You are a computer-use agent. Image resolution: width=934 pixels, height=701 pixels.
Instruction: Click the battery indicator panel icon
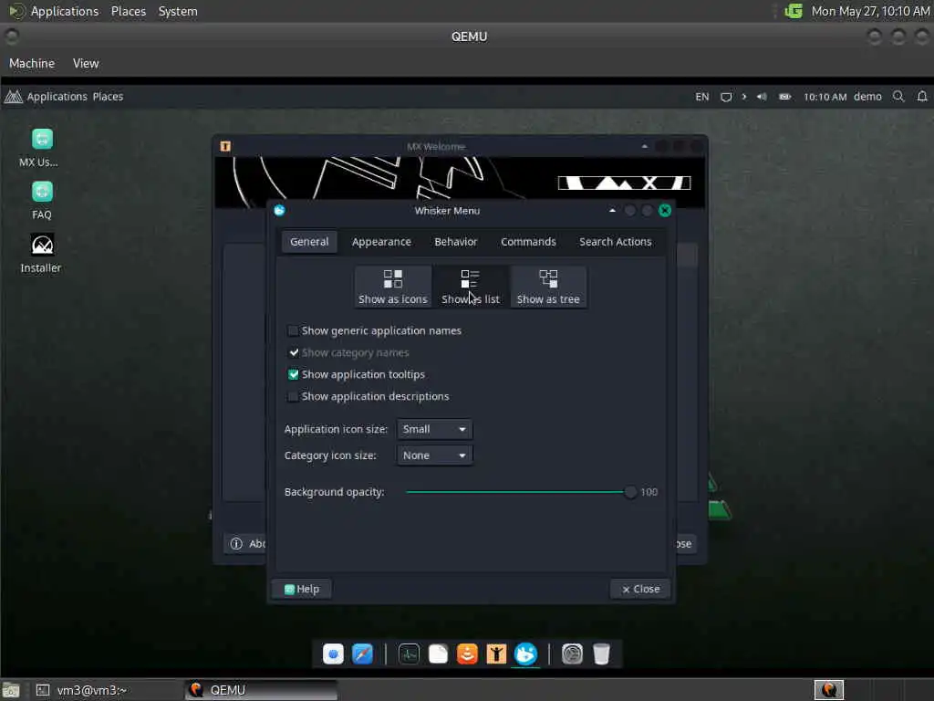pos(785,96)
